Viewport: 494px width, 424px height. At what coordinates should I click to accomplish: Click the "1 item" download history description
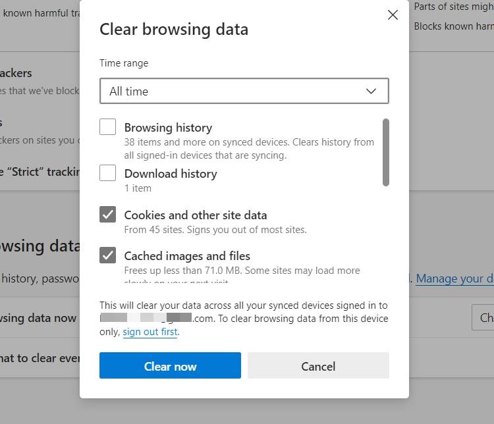point(138,188)
